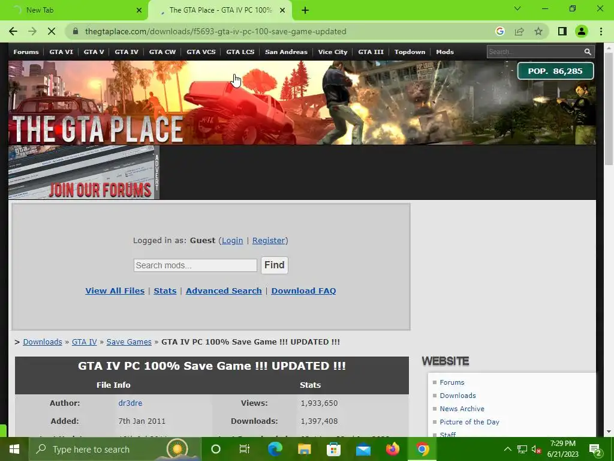Image resolution: width=614 pixels, height=461 pixels.
Task: Open the tab search chevron
Action: pyautogui.click(x=517, y=8)
